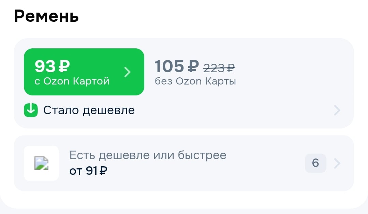
Task: Tap the chevron beside 'Есть дешевле или быстрее'
Action: click(337, 163)
